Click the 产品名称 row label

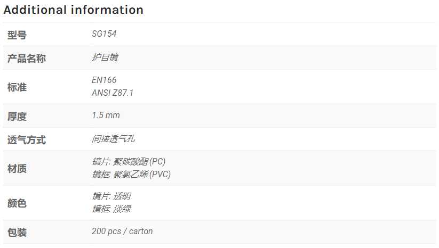pos(27,59)
